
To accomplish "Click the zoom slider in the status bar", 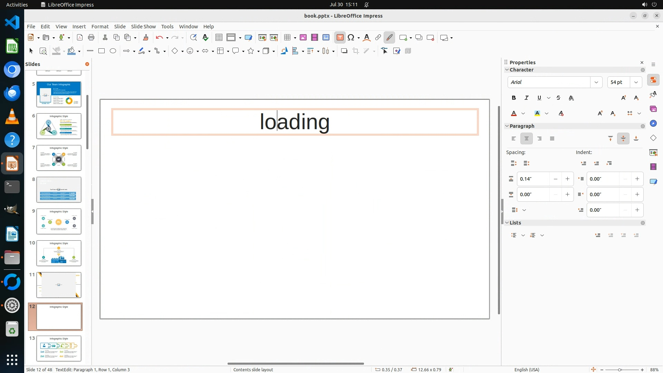I will [x=620, y=370].
